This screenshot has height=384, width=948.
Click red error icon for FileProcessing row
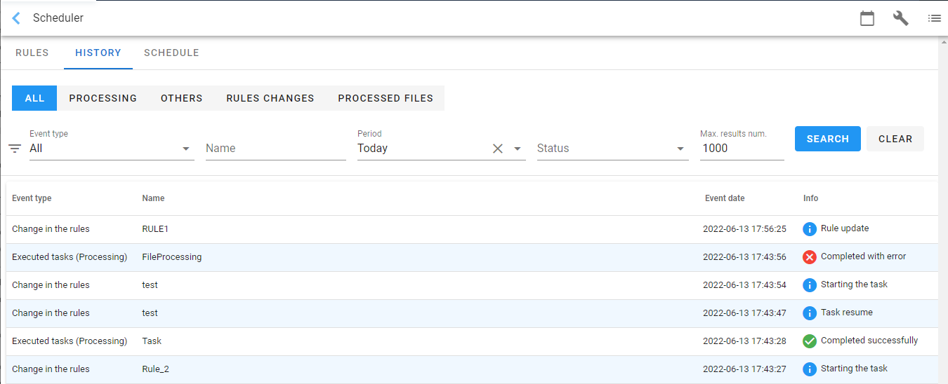pos(810,257)
